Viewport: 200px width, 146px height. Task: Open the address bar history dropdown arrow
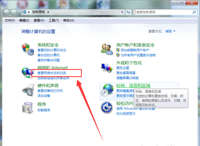click(x=122, y=12)
